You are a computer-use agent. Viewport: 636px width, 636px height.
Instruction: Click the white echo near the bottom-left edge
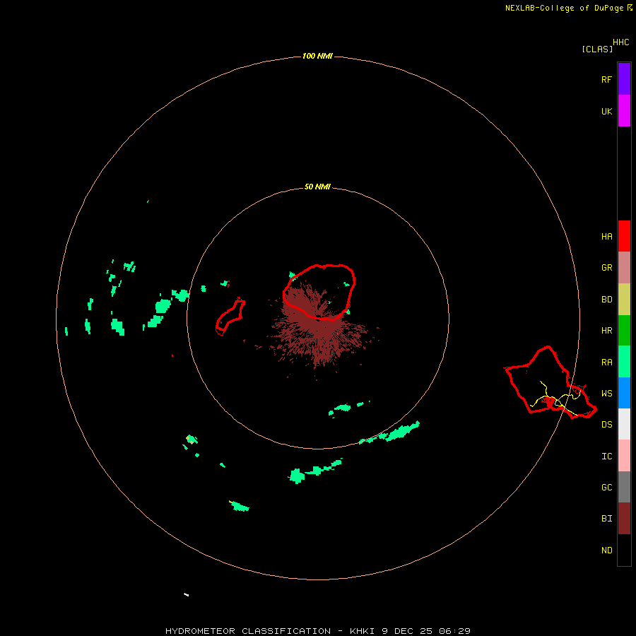[x=186, y=594]
